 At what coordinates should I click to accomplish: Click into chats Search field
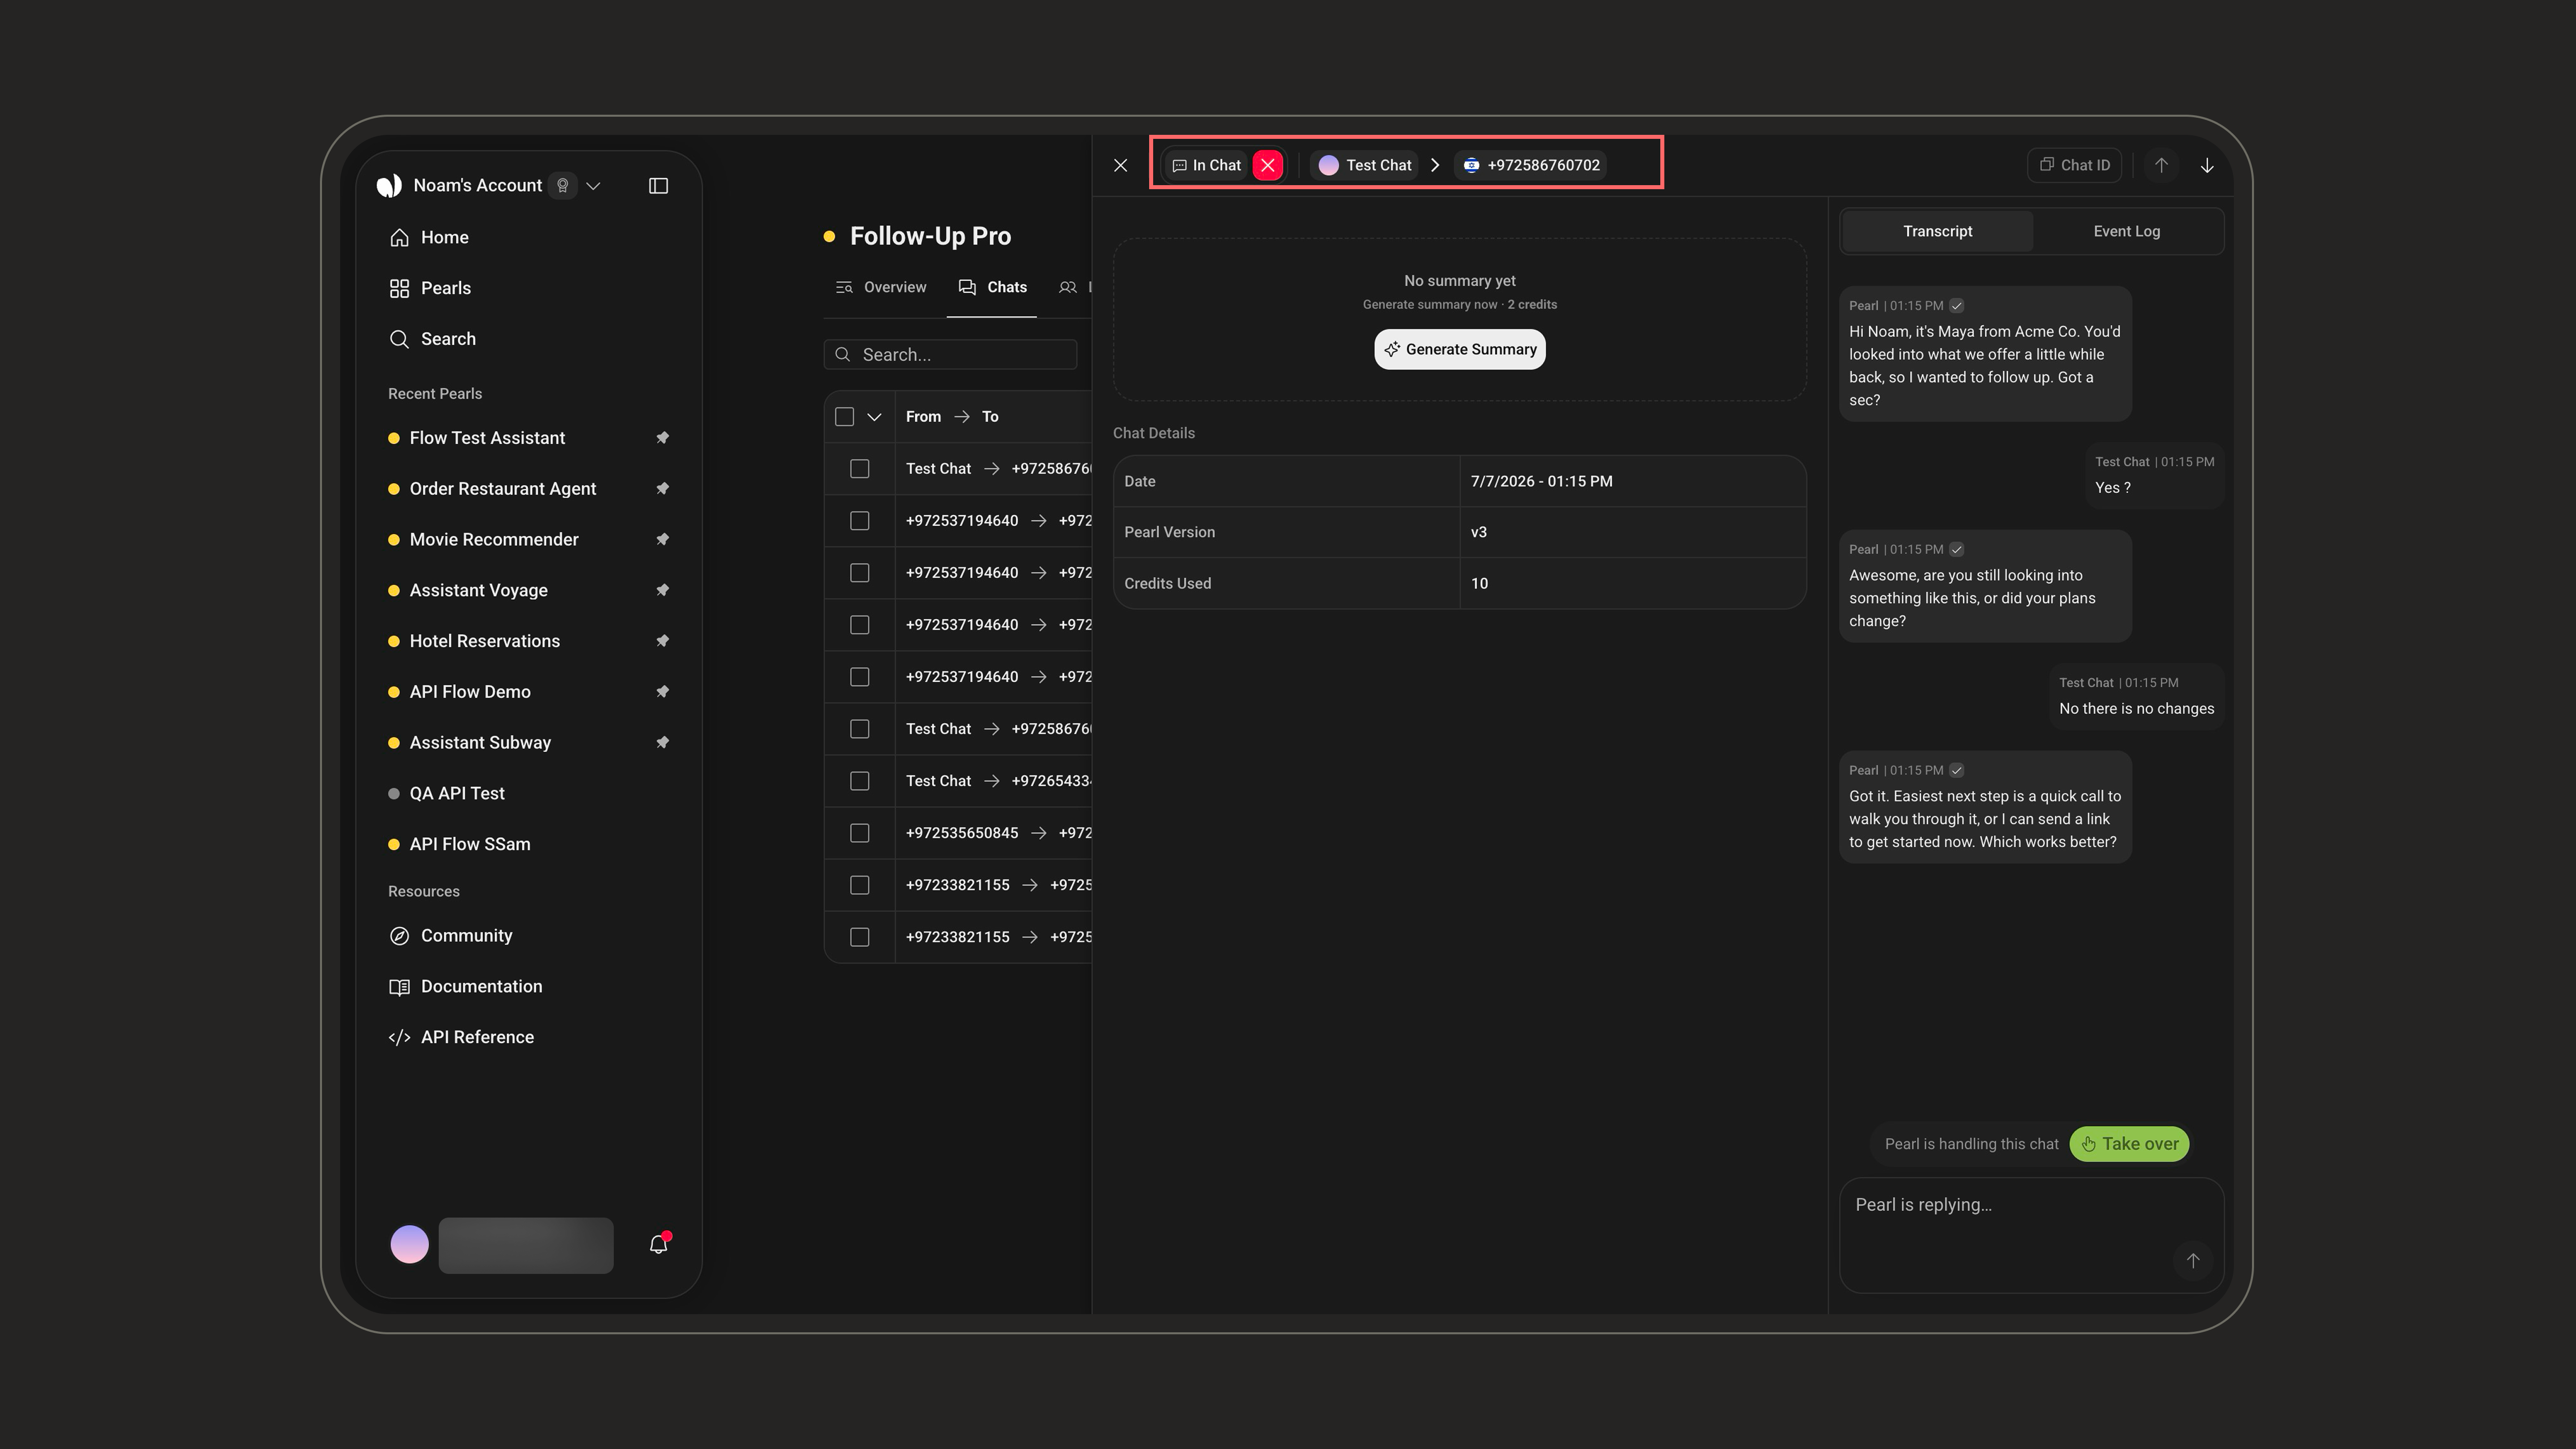(x=950, y=355)
